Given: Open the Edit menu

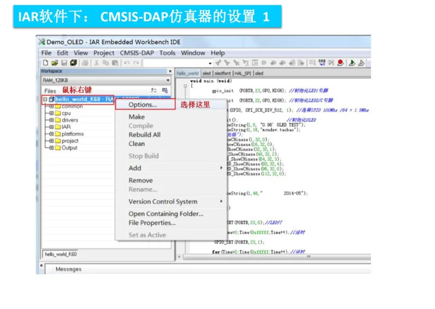Looking at the screenshot, I should tap(63, 53).
